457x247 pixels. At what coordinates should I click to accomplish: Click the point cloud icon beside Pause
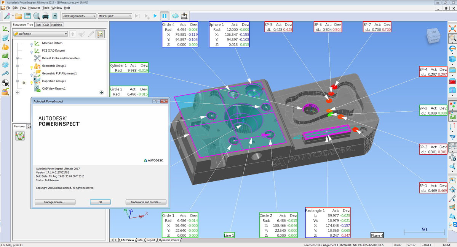pos(175,16)
